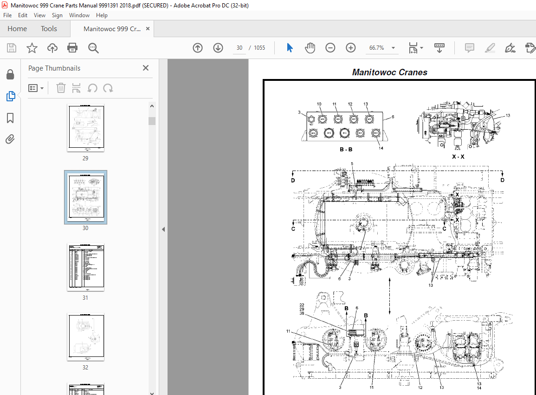The height and width of the screenshot is (395, 536).
Task: Open the View menu
Action: [39, 15]
